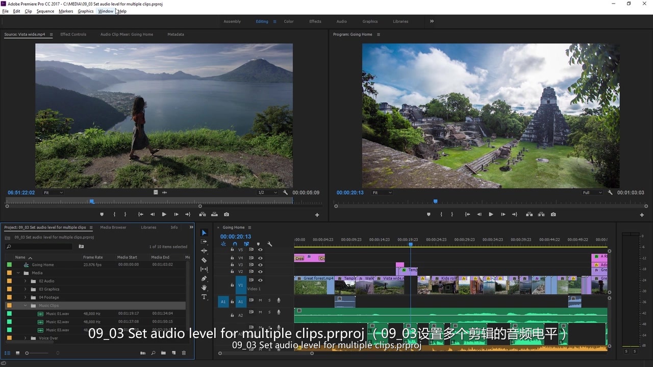This screenshot has height=367, width=653.
Task: Open Program monitor button editor plus
Action: tap(642, 215)
